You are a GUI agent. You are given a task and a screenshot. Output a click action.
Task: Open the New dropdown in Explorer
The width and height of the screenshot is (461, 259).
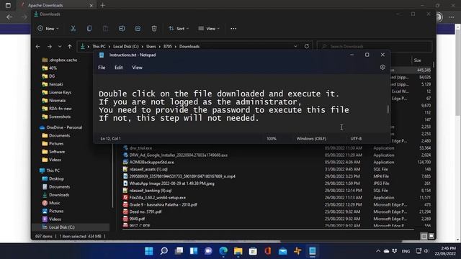tap(48, 29)
